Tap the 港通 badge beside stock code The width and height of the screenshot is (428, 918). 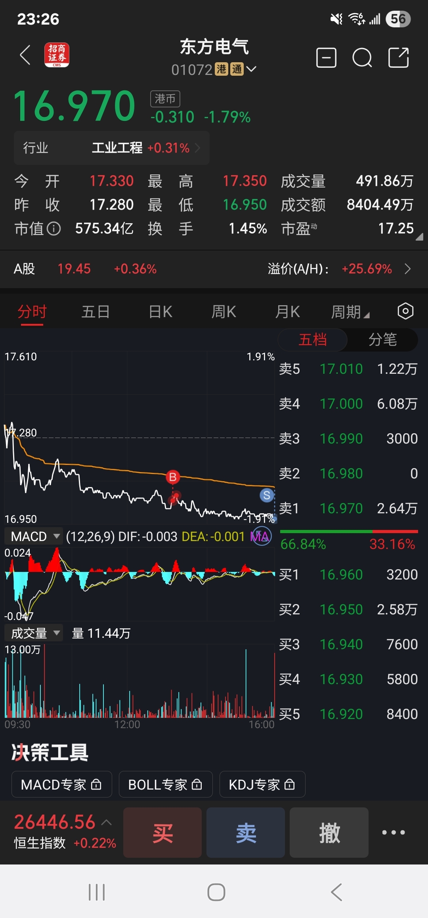coord(229,69)
